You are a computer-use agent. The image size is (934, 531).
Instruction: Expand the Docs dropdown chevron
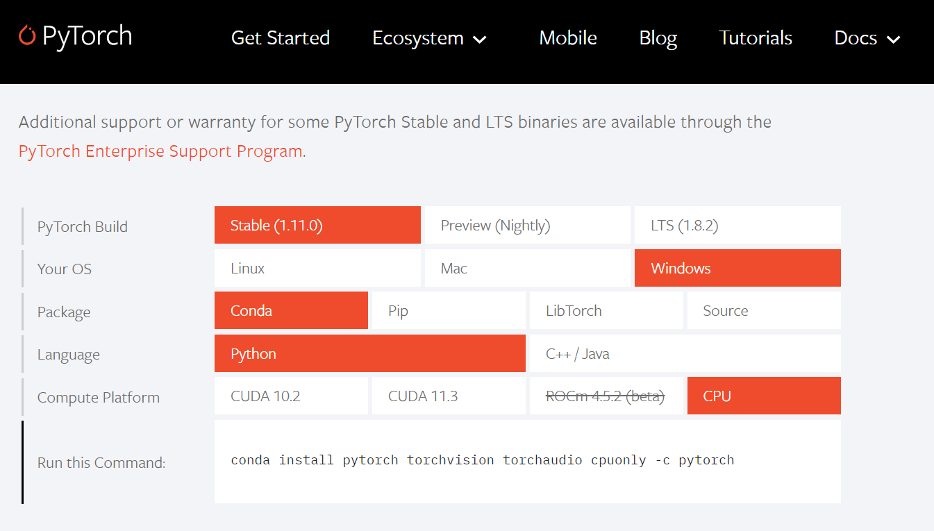pyautogui.click(x=894, y=40)
